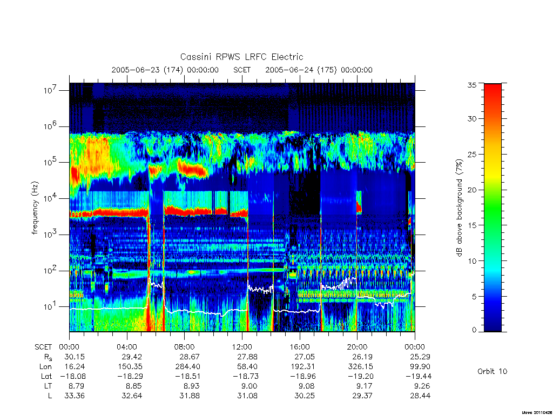Click the "08:00" time axis label
553x415 pixels.
[185, 347]
